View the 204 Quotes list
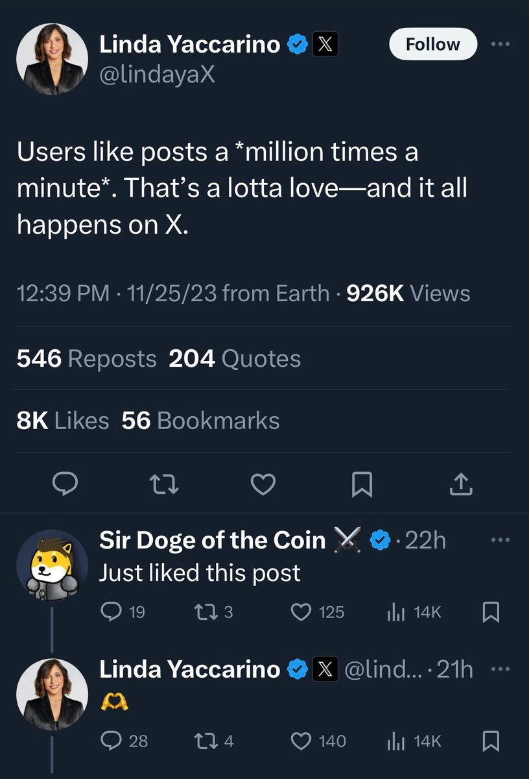Viewport: 529px width, 779px height. coord(235,359)
